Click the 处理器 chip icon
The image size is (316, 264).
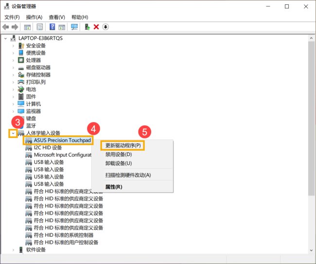[x=21, y=60]
